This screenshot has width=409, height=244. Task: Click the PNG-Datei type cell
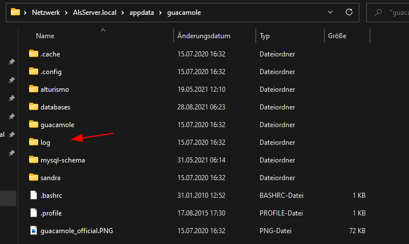coord(276,231)
